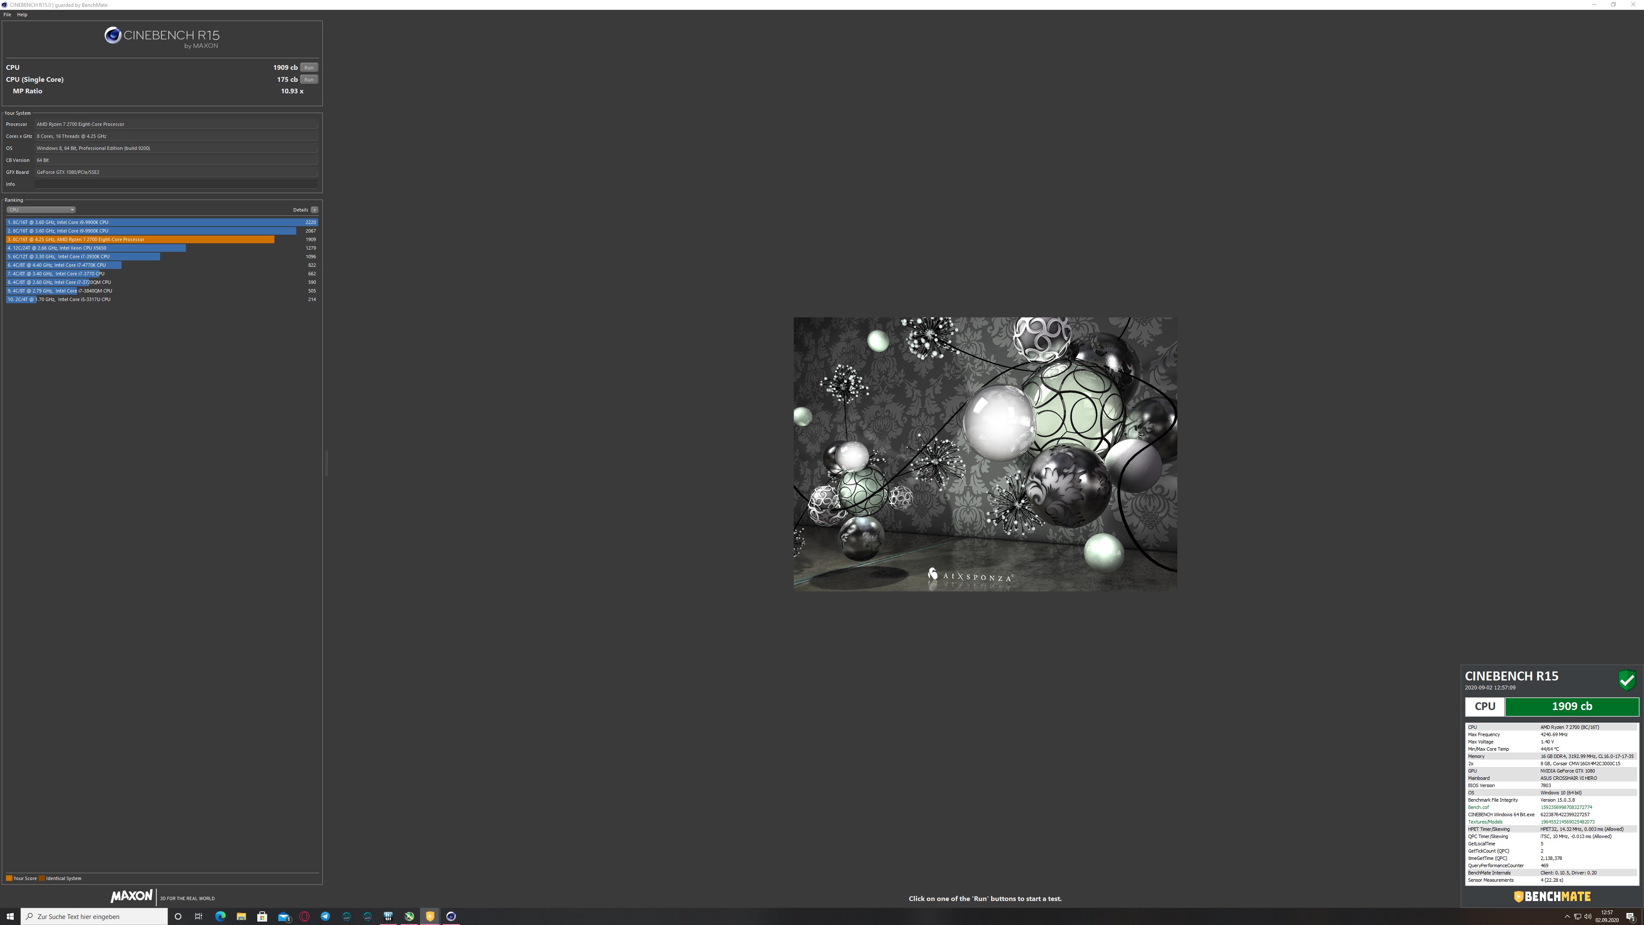Select ranking row 7 Intel Core i7-3770
Screen dimensions: 1644x925
[162, 274]
